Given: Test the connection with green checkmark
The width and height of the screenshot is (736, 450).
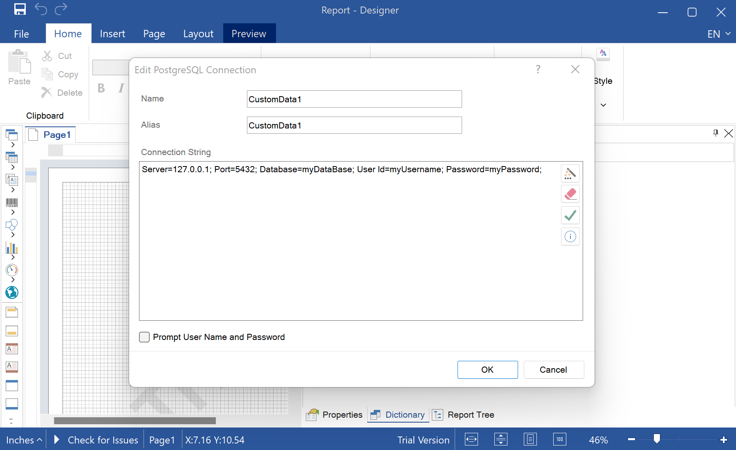Looking at the screenshot, I should click(570, 215).
